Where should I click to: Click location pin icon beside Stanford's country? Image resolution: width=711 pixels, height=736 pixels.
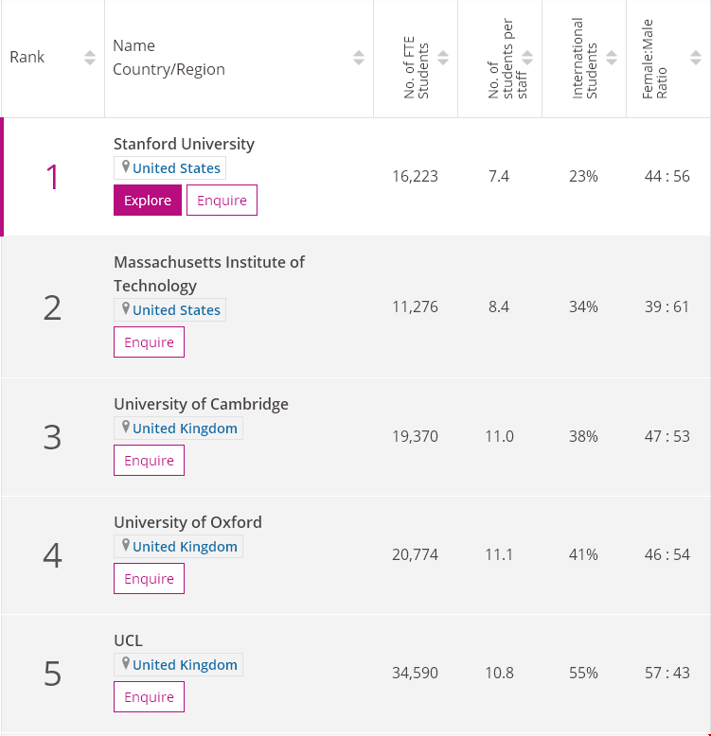125,167
